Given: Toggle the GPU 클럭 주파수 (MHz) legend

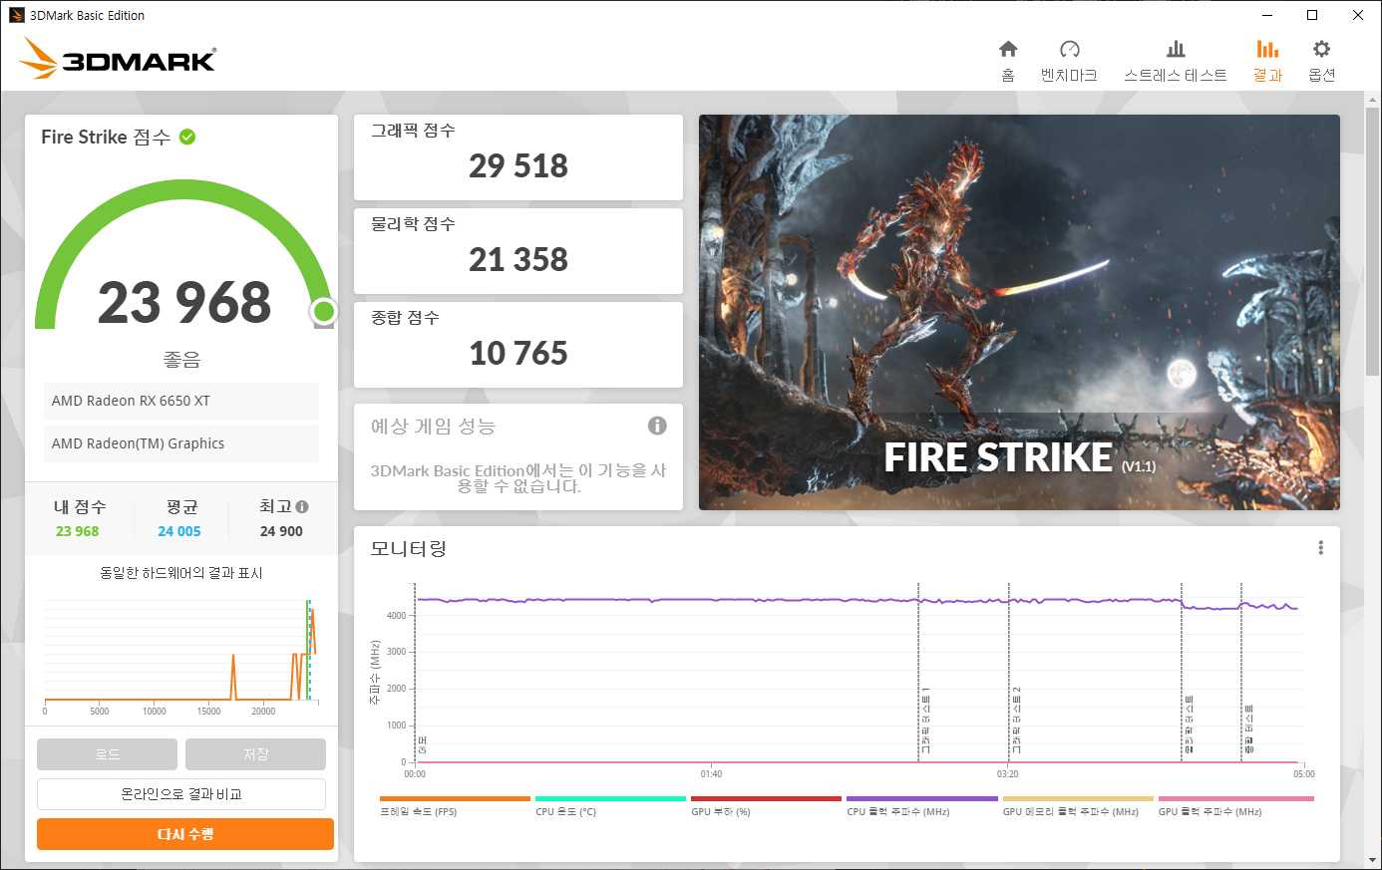Looking at the screenshot, I should click(1235, 806).
